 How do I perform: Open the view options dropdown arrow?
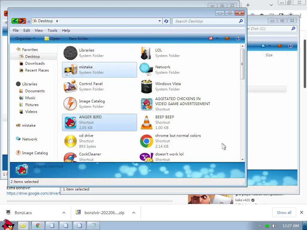217,38
